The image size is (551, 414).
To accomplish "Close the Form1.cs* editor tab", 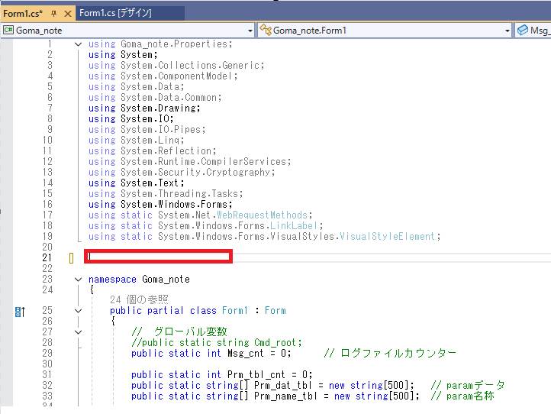I will click(67, 14).
